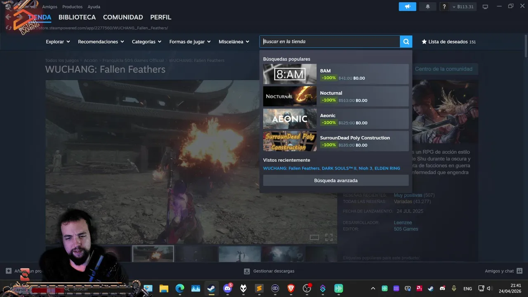This screenshot has height=297, width=528.
Task: Click the Muy positivas reviews link
Action: point(408,195)
